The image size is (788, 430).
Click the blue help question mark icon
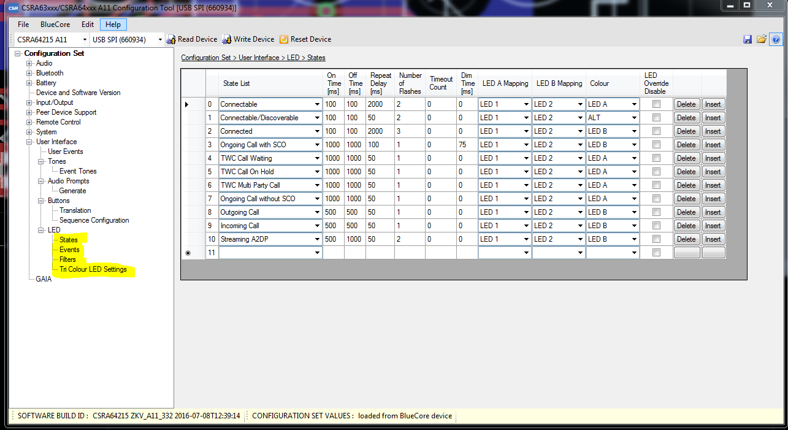(776, 39)
